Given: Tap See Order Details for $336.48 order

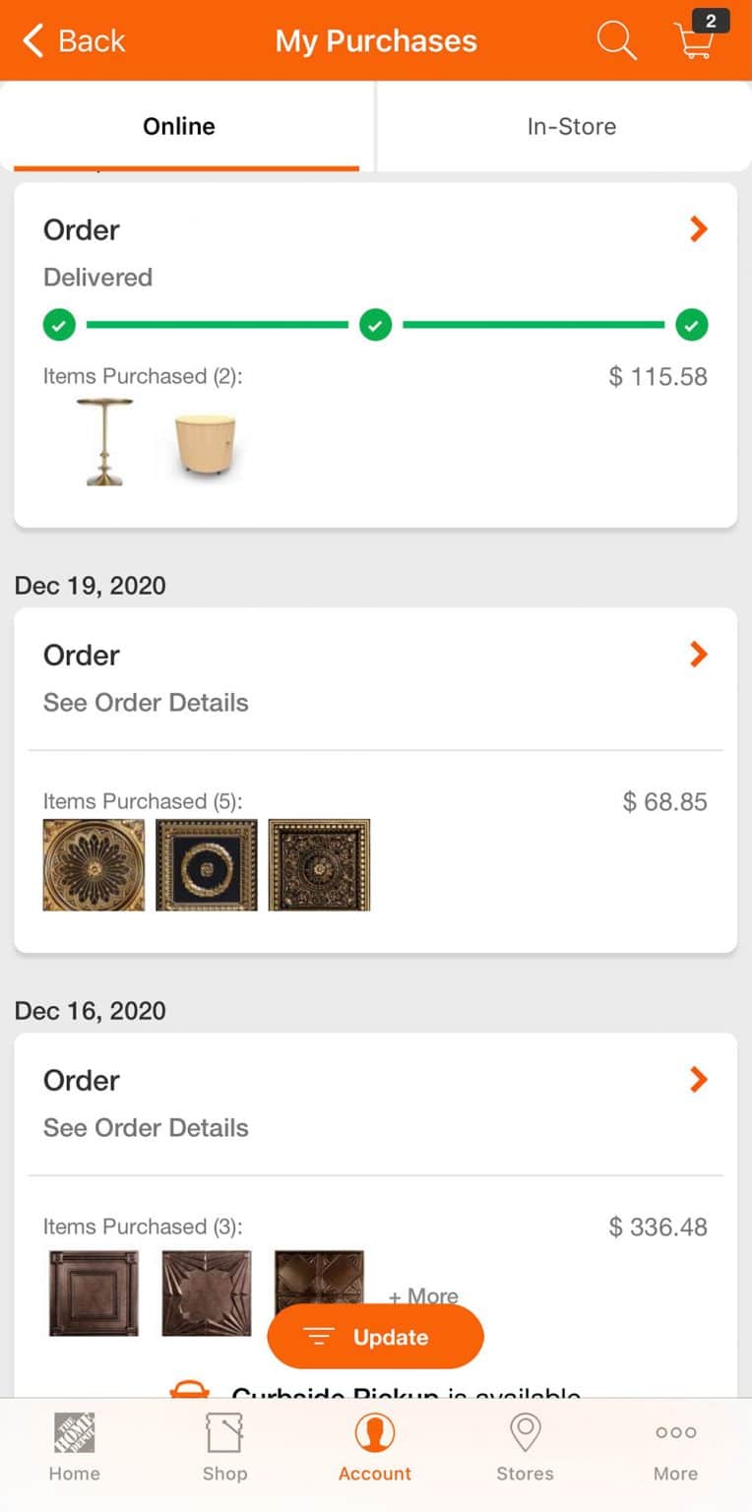Looking at the screenshot, I should click(146, 1128).
